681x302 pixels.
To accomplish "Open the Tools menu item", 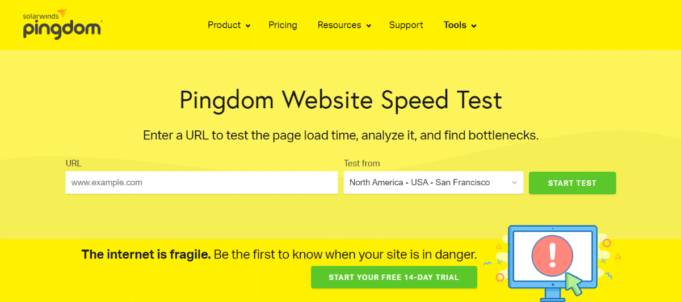I will click(455, 25).
